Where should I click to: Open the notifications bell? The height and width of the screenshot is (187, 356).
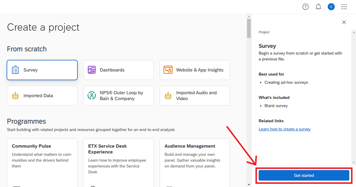[318, 7]
